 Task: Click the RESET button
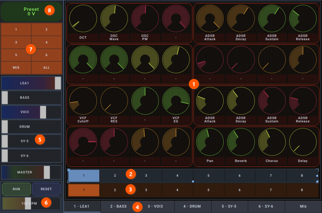pyautogui.click(x=46, y=189)
